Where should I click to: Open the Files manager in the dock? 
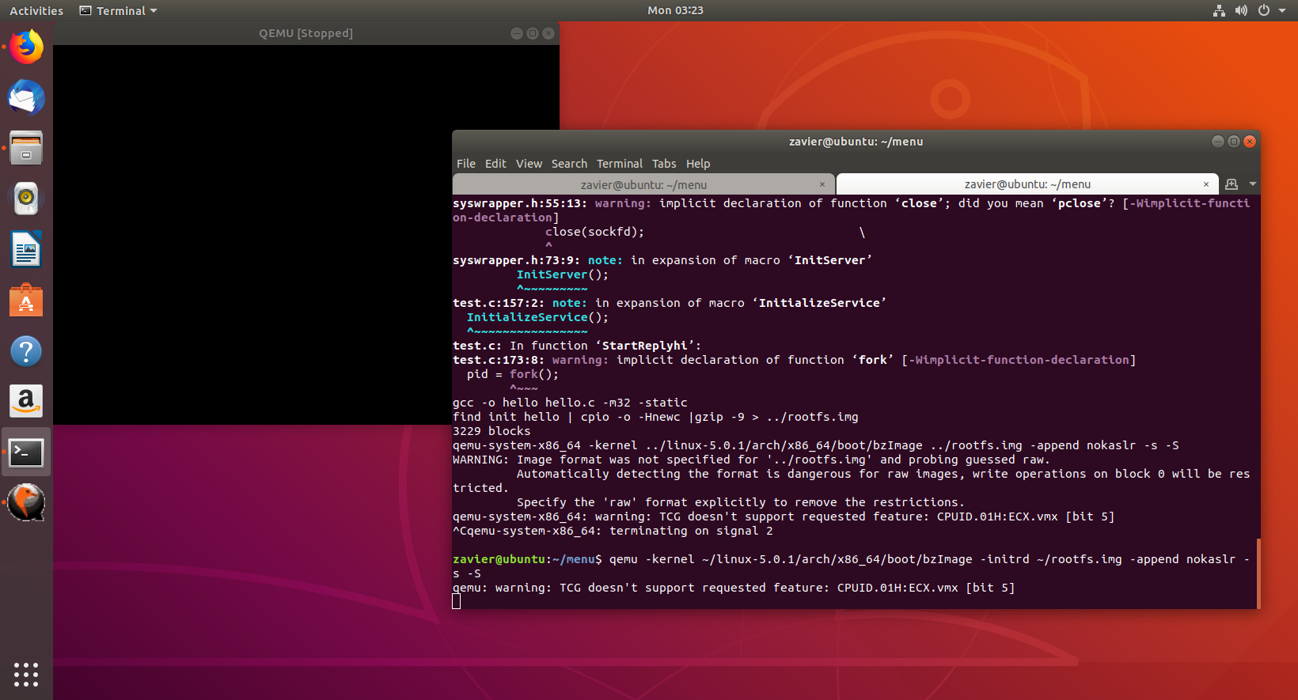pos(26,149)
